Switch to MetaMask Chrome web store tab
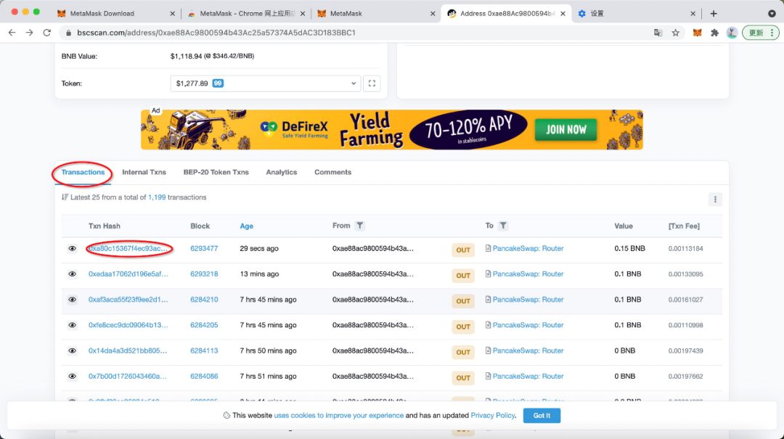 pyautogui.click(x=245, y=14)
